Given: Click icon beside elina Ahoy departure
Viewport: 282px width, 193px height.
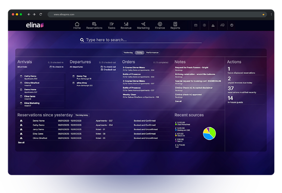Looking at the screenshot, I should coord(73,83).
